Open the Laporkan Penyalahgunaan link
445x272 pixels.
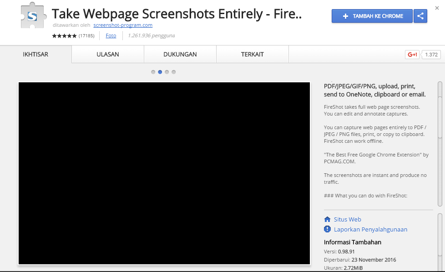[x=370, y=229]
